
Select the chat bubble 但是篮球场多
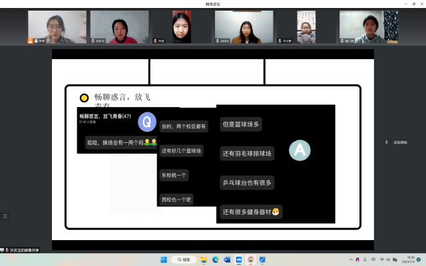pyautogui.click(x=241, y=124)
